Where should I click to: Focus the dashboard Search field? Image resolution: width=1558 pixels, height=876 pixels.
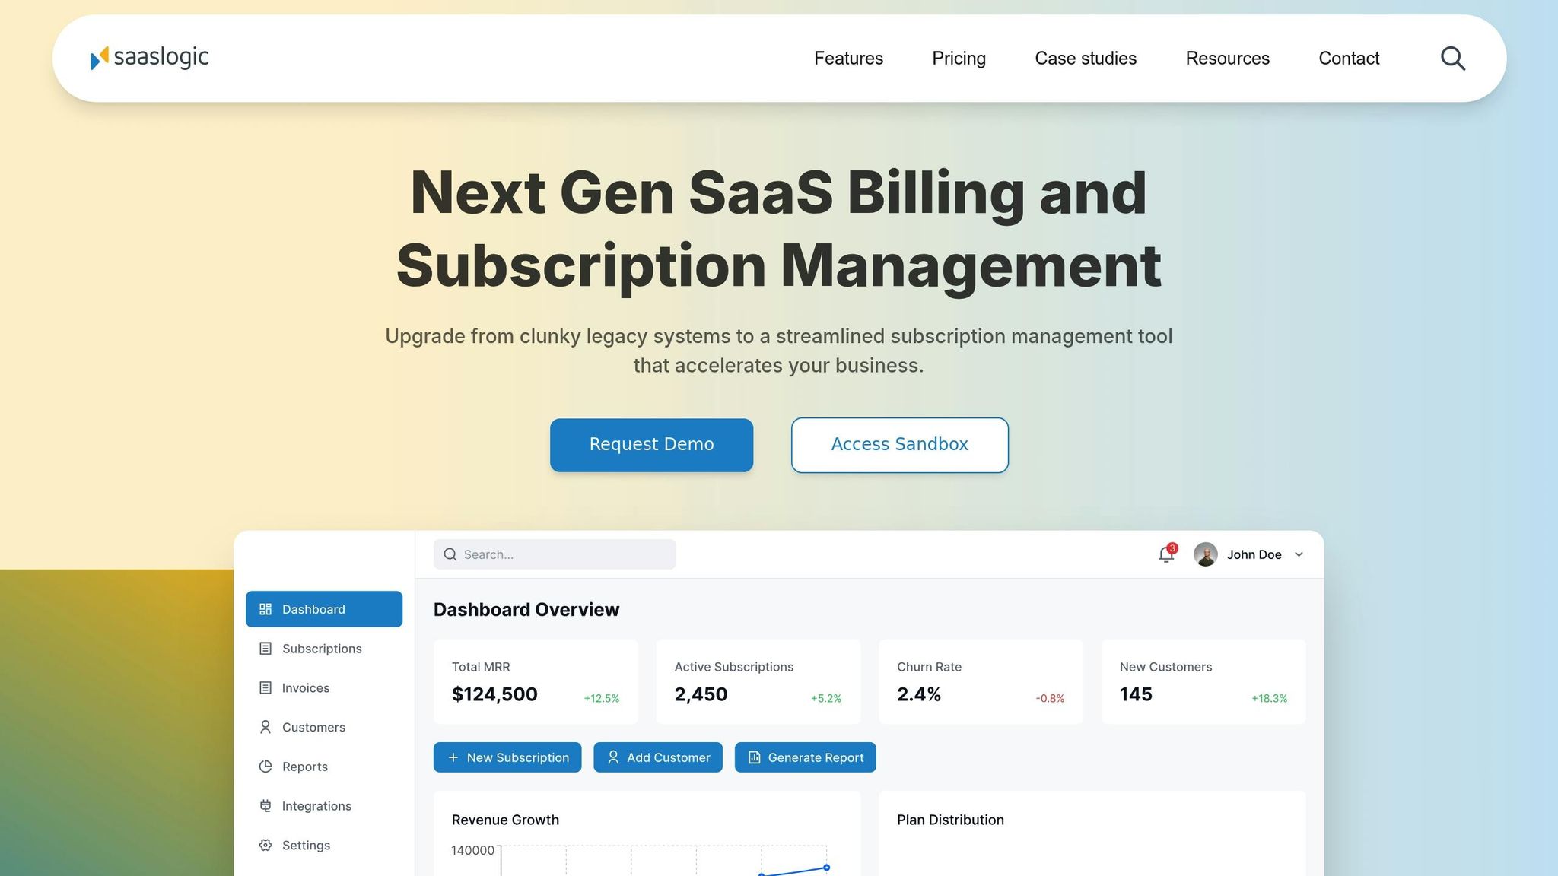(563, 554)
